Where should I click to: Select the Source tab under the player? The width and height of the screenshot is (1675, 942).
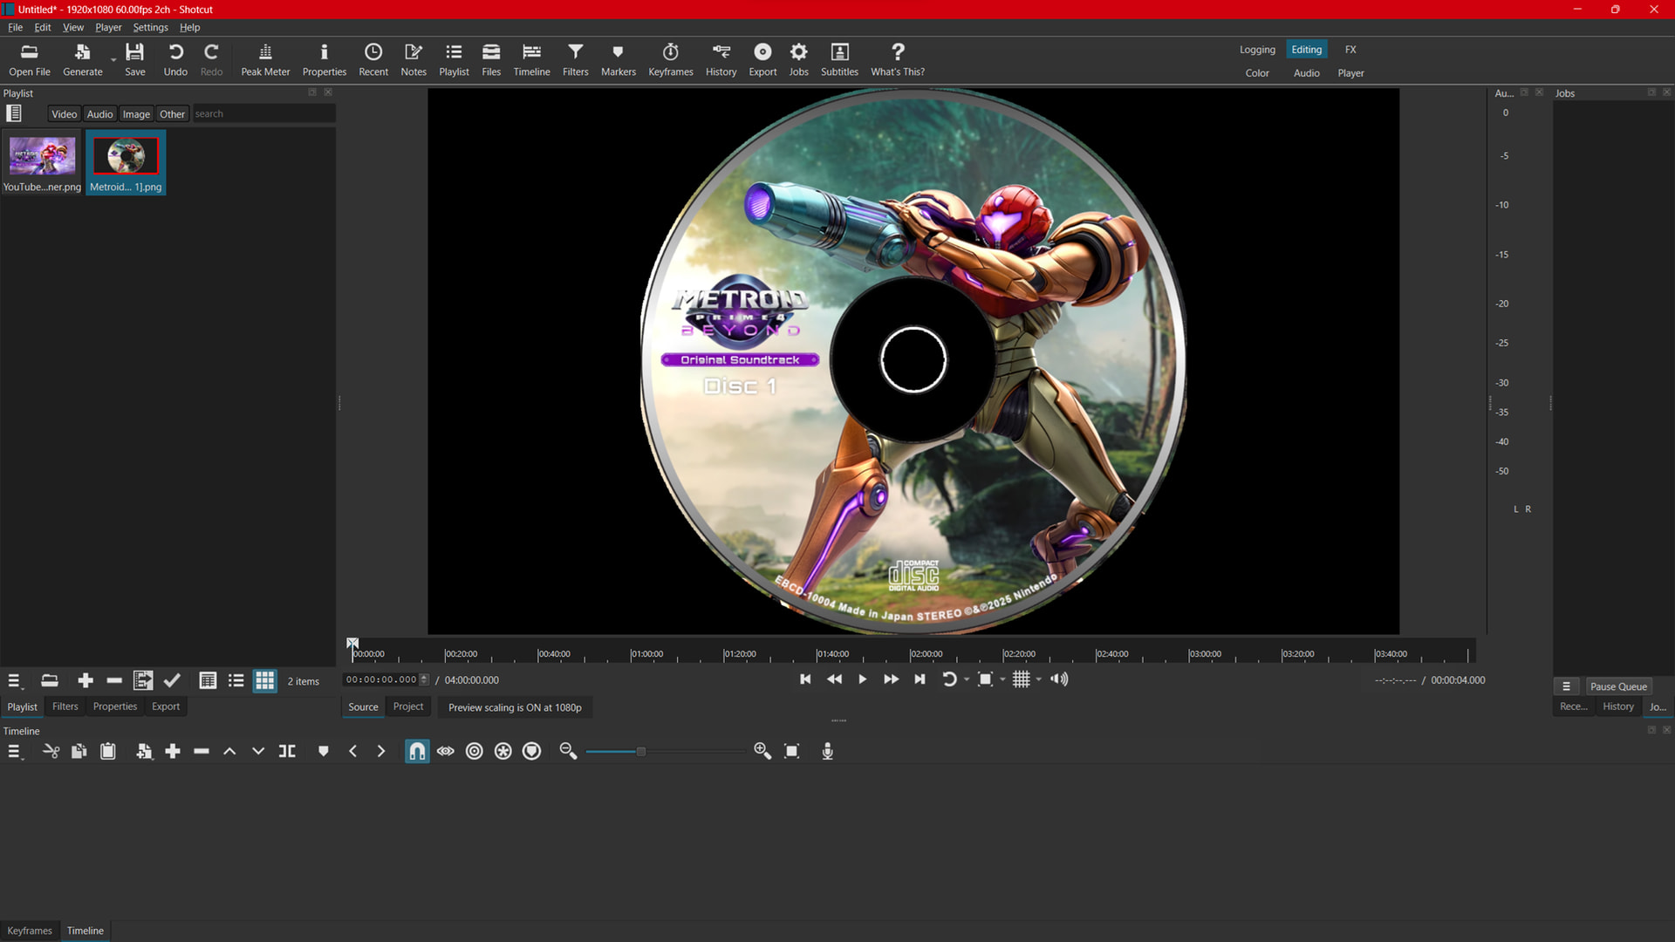(x=363, y=706)
